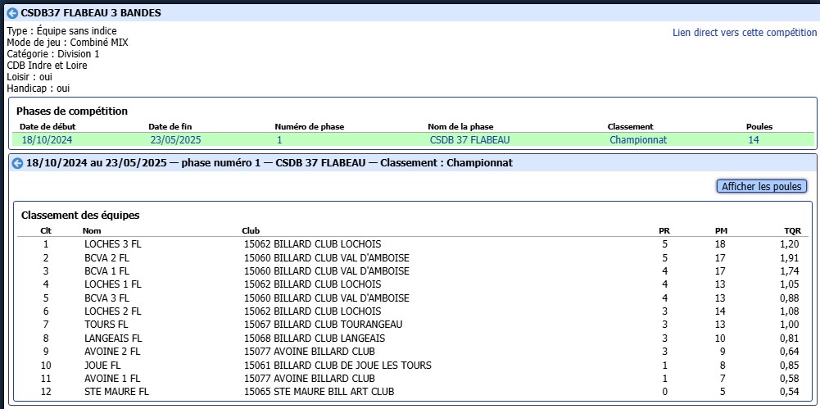Image resolution: width=820 pixels, height=409 pixels.
Task: Select team AVOINE 2 FL
Action: pos(112,352)
